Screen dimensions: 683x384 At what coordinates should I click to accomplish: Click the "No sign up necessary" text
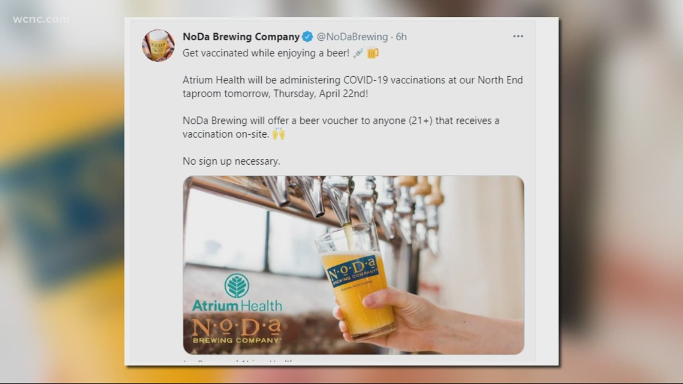(231, 161)
